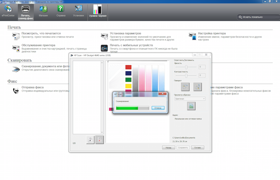Click the print queue printer icon
The width and height of the screenshot is (280, 180).
coord(16,36)
